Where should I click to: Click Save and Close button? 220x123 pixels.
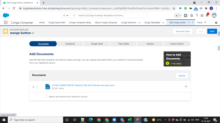tap(182, 31)
